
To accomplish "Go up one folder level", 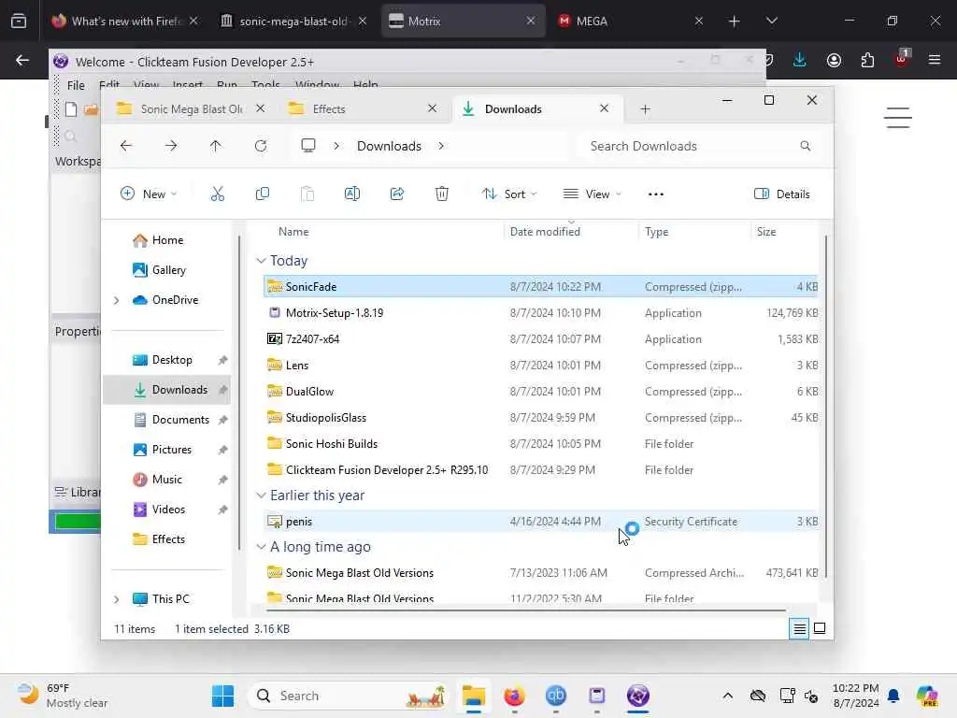I will pos(216,146).
